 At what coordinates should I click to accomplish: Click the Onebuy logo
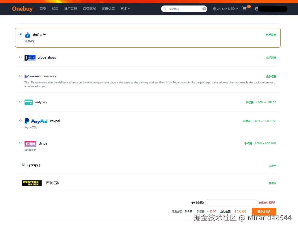click(x=22, y=9)
